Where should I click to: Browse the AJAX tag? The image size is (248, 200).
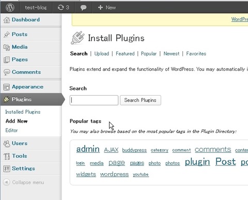pyautogui.click(x=111, y=150)
